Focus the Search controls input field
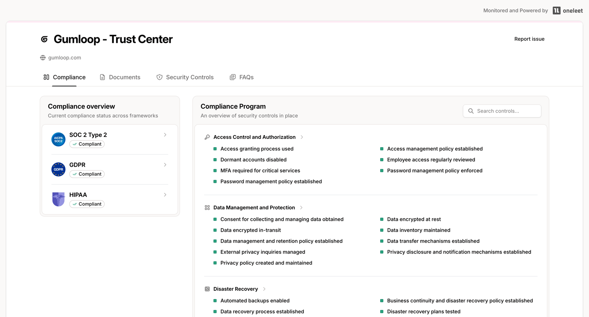Screen dimensions: 589x317 [502, 111]
